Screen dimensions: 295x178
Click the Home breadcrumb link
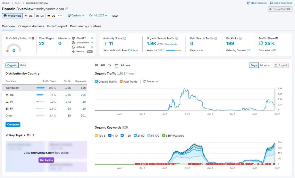(x=5, y=3)
